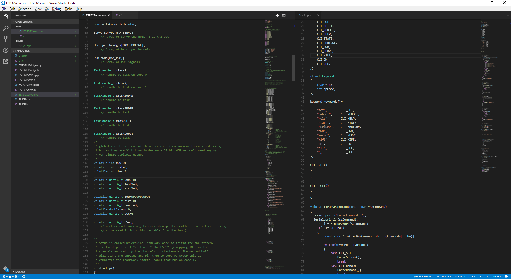Open the Manage gear menu

tap(6, 269)
